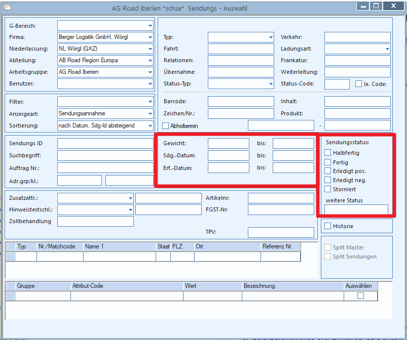Image resolution: width=407 pixels, height=340 pixels.
Task: Toggle the Storniert checkbox
Action: click(327, 189)
